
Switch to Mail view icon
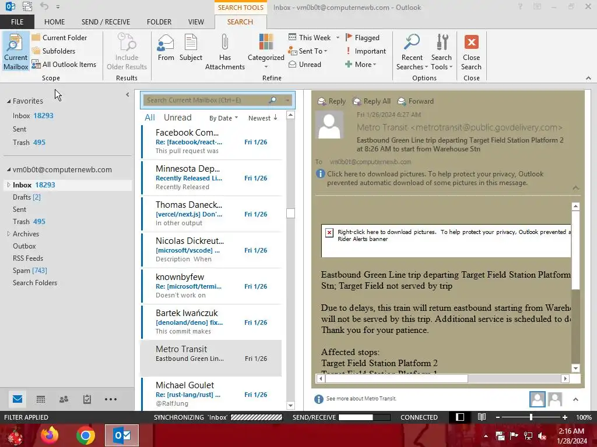[x=17, y=399]
